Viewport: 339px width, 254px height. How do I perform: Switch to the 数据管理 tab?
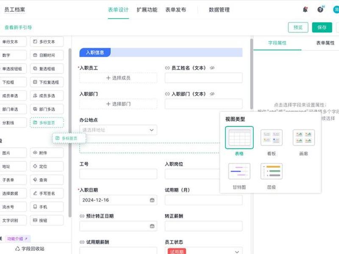tap(219, 10)
